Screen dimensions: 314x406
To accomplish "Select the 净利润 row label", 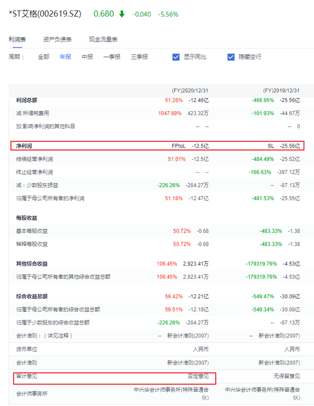I will tap(24, 146).
